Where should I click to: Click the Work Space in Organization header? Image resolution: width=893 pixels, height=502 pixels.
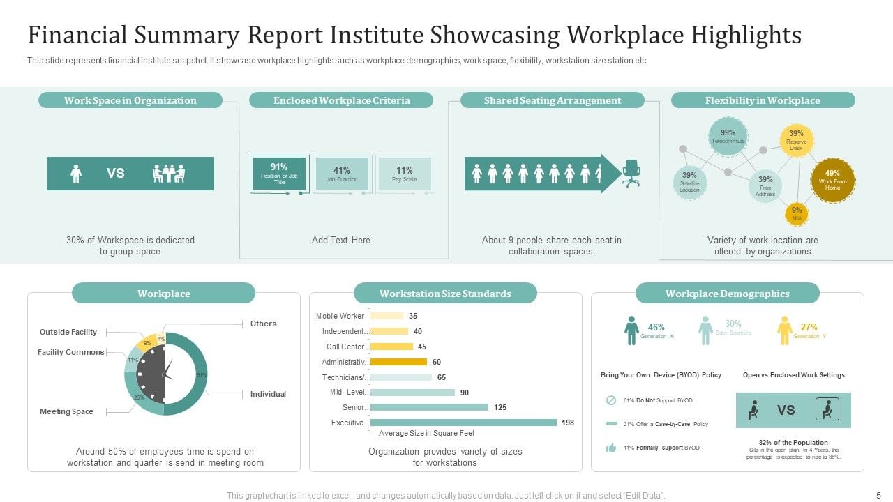(x=130, y=100)
